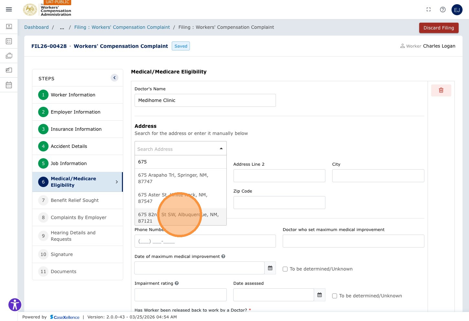The width and height of the screenshot is (469, 321).
Task: Open the Dashboard breadcrumb link
Action: 37,27
